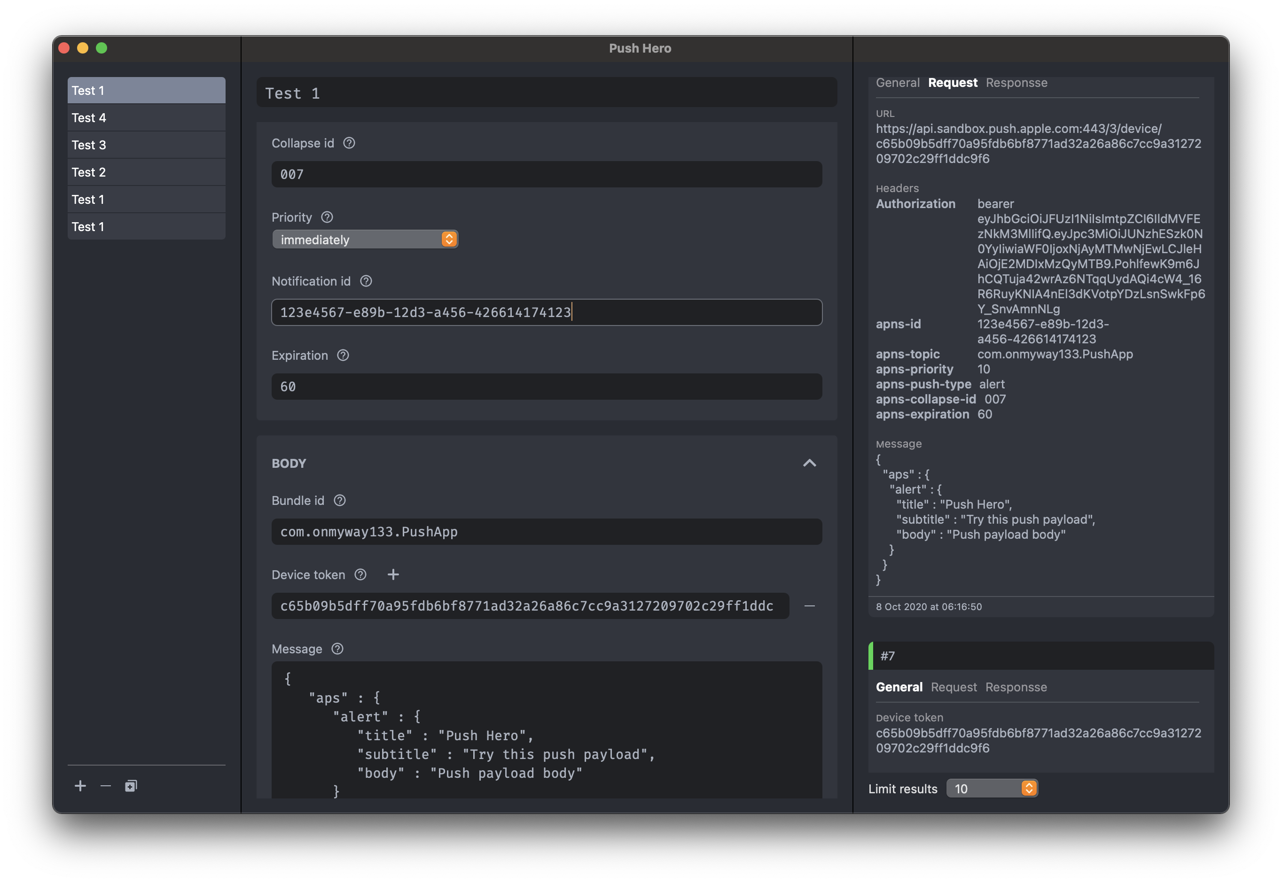This screenshot has width=1282, height=883.
Task: Expand the Limit results stepper dropdown
Action: 1029,789
